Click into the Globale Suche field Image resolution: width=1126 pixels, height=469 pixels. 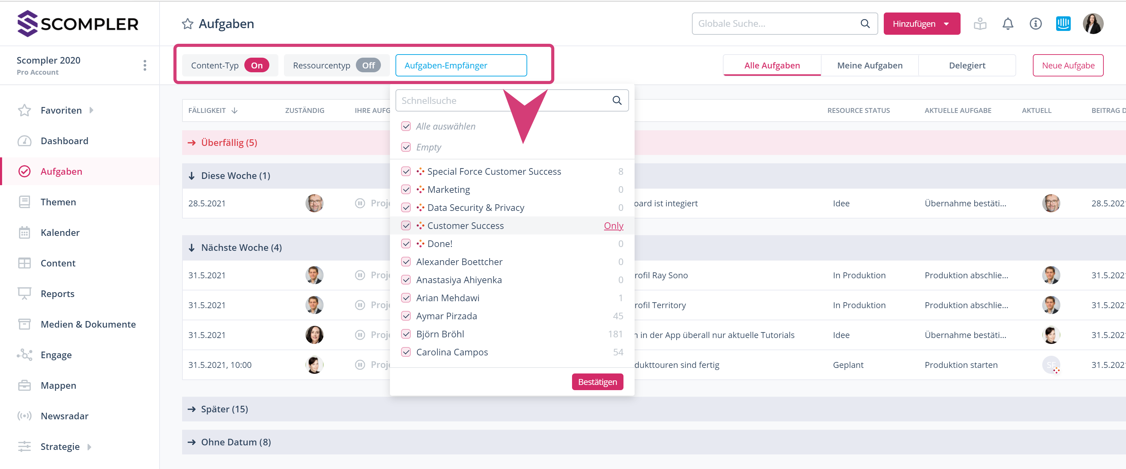click(x=775, y=24)
